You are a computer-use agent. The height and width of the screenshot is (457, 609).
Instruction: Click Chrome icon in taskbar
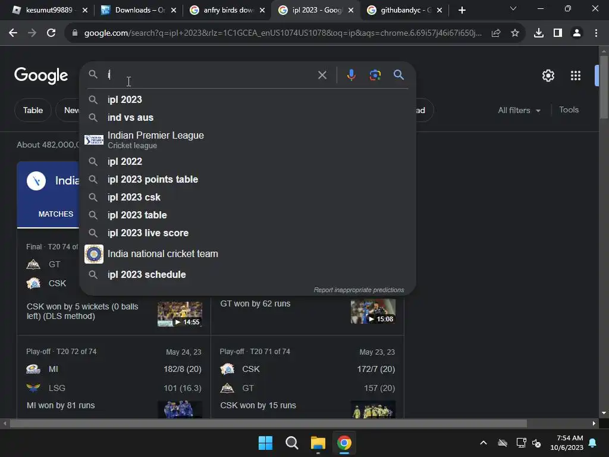click(x=344, y=443)
